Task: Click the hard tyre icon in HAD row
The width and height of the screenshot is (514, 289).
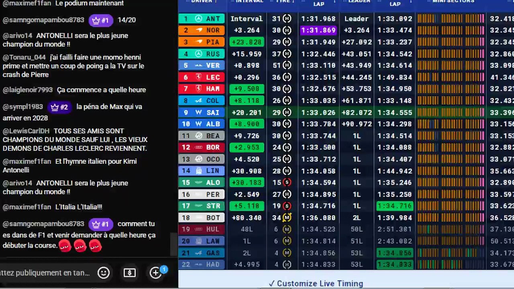Action: click(287, 265)
